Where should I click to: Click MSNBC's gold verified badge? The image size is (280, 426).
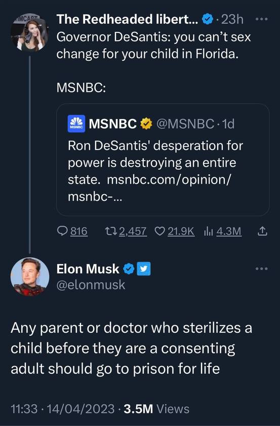point(146,124)
